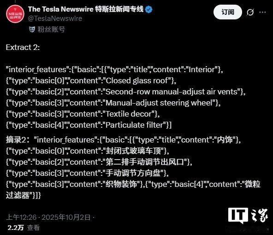The width and height of the screenshot is (273, 235).
Task: Click the Tesla Newswire red profile avatar
Action: [15, 14]
